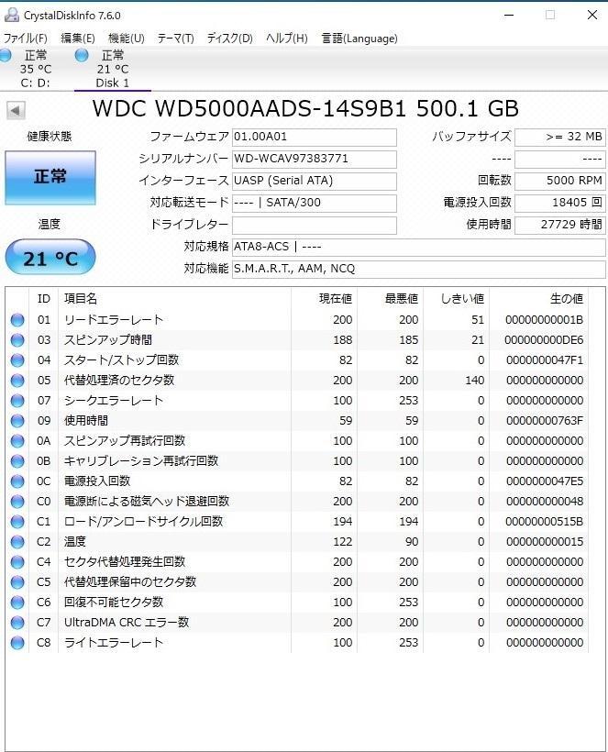
Task: Click the buffer size value >= 32 MB
Action: [x=560, y=137]
